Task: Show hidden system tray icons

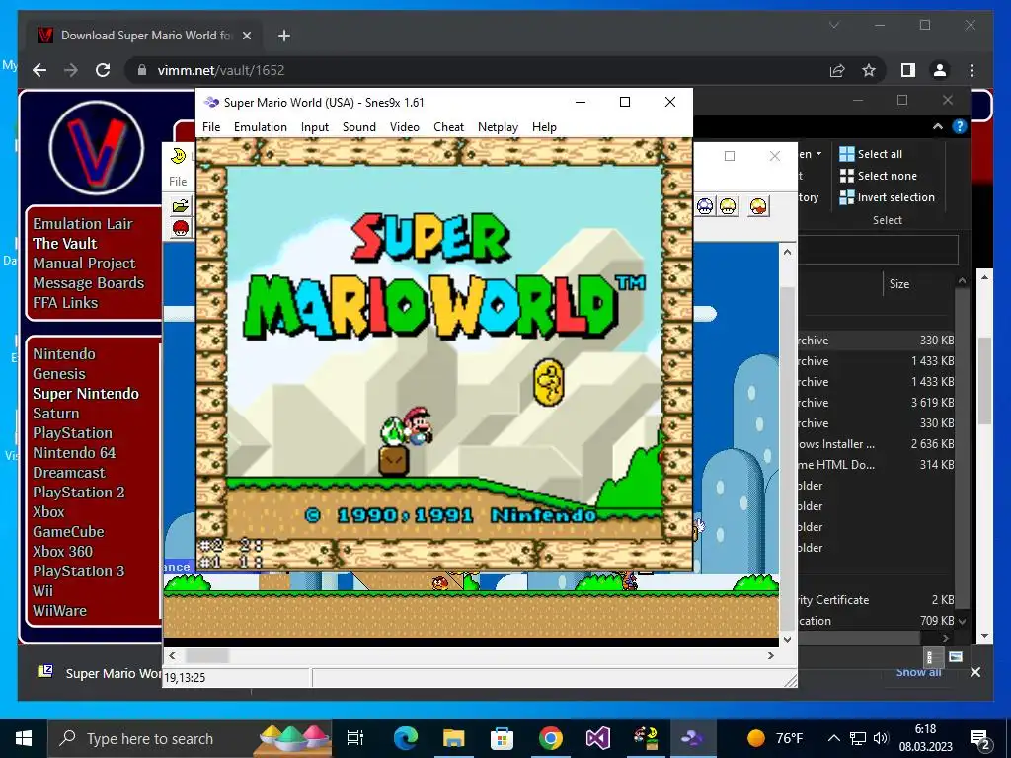Action: pyautogui.click(x=833, y=738)
